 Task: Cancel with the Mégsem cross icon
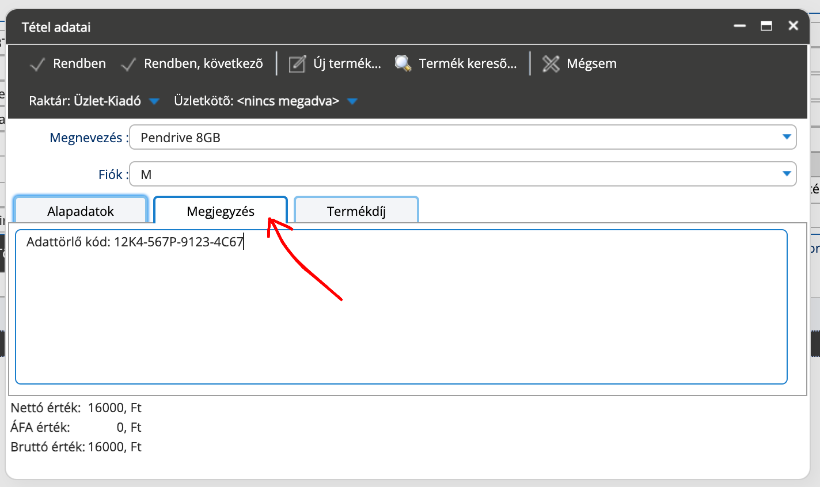click(551, 64)
